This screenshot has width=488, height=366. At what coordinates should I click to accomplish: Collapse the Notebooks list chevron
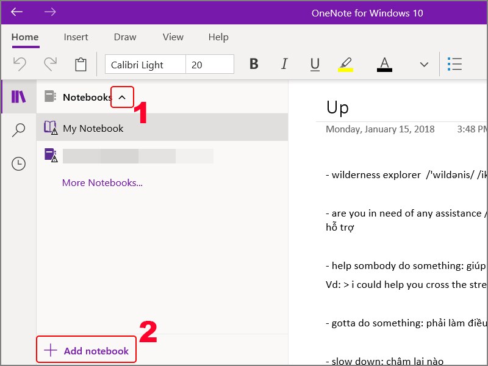pyautogui.click(x=122, y=97)
